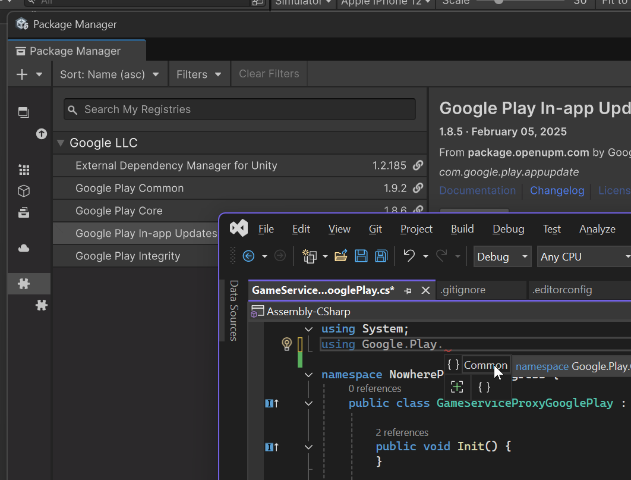This screenshot has height=480, width=631.
Task: Click the Save All icon in Visual Studio
Action: coord(381,256)
